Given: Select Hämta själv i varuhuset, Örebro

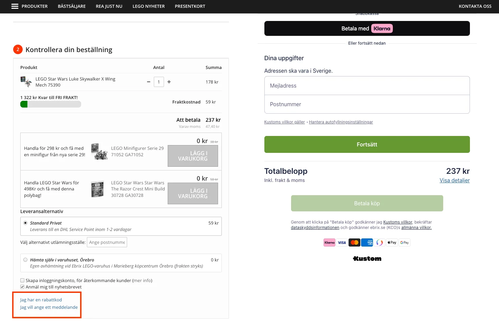Looking at the screenshot, I should point(25,260).
